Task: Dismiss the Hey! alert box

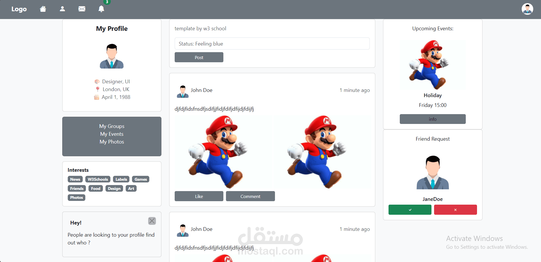Action: click(x=152, y=221)
